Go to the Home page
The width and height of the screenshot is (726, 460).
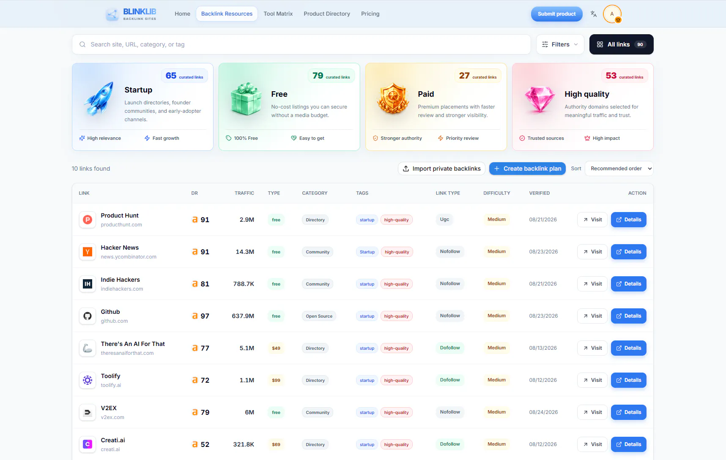183,14
